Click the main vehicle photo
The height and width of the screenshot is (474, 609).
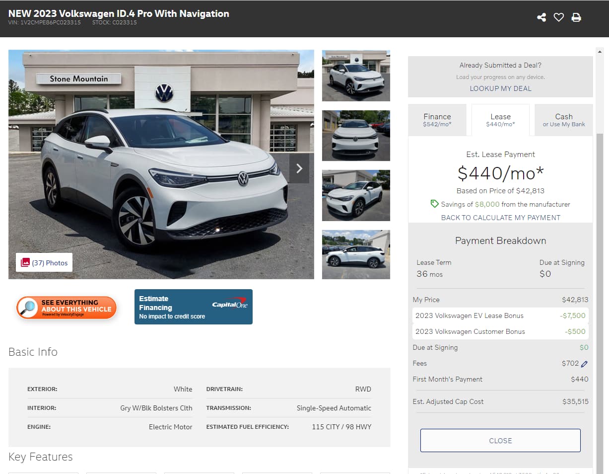[161, 164]
